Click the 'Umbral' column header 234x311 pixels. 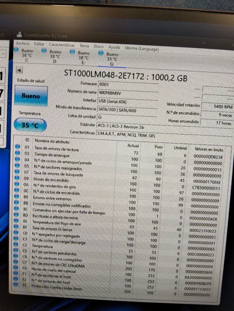tap(180, 148)
